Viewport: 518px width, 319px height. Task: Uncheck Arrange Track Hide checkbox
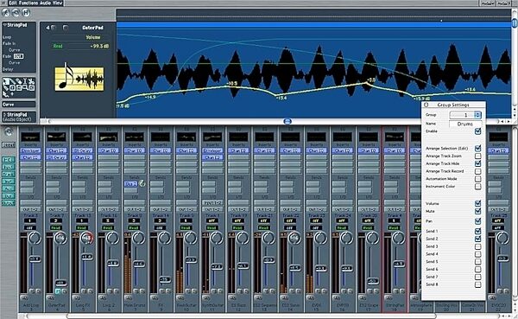(477, 163)
